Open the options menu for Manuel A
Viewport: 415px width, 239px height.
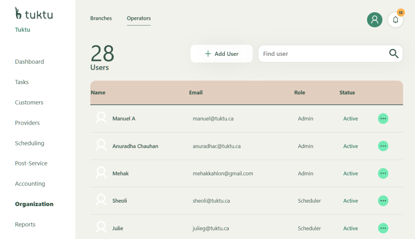tap(383, 119)
